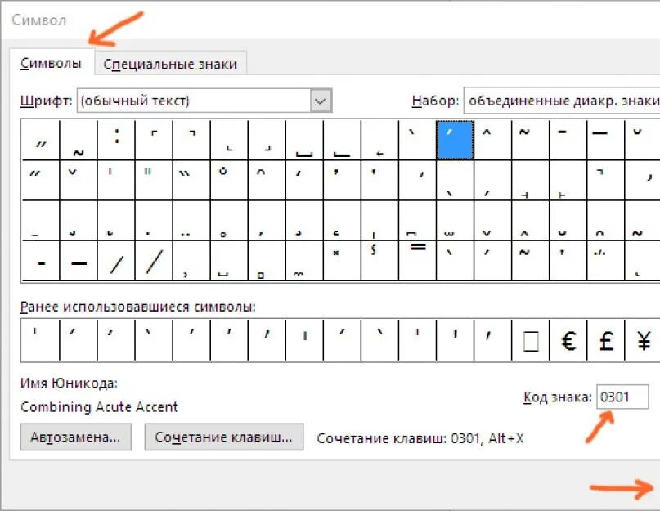This screenshot has width=660, height=511.
Task: Select the x above symbol in the bottom row
Action: tap(342, 261)
